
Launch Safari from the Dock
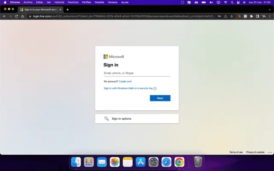167,162
